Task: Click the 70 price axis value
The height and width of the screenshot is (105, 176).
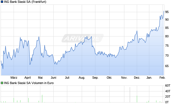Action: click(167, 55)
